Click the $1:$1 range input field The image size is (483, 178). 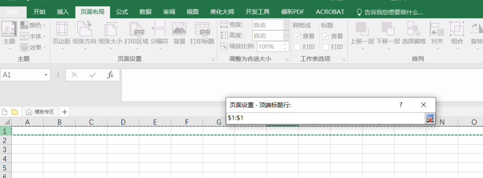(326, 118)
